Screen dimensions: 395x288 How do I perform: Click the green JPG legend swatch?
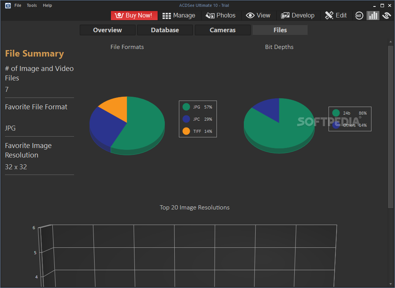click(x=186, y=107)
